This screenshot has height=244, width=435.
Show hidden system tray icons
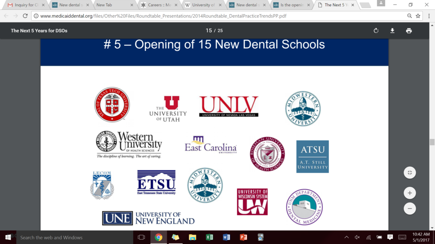[347, 237]
